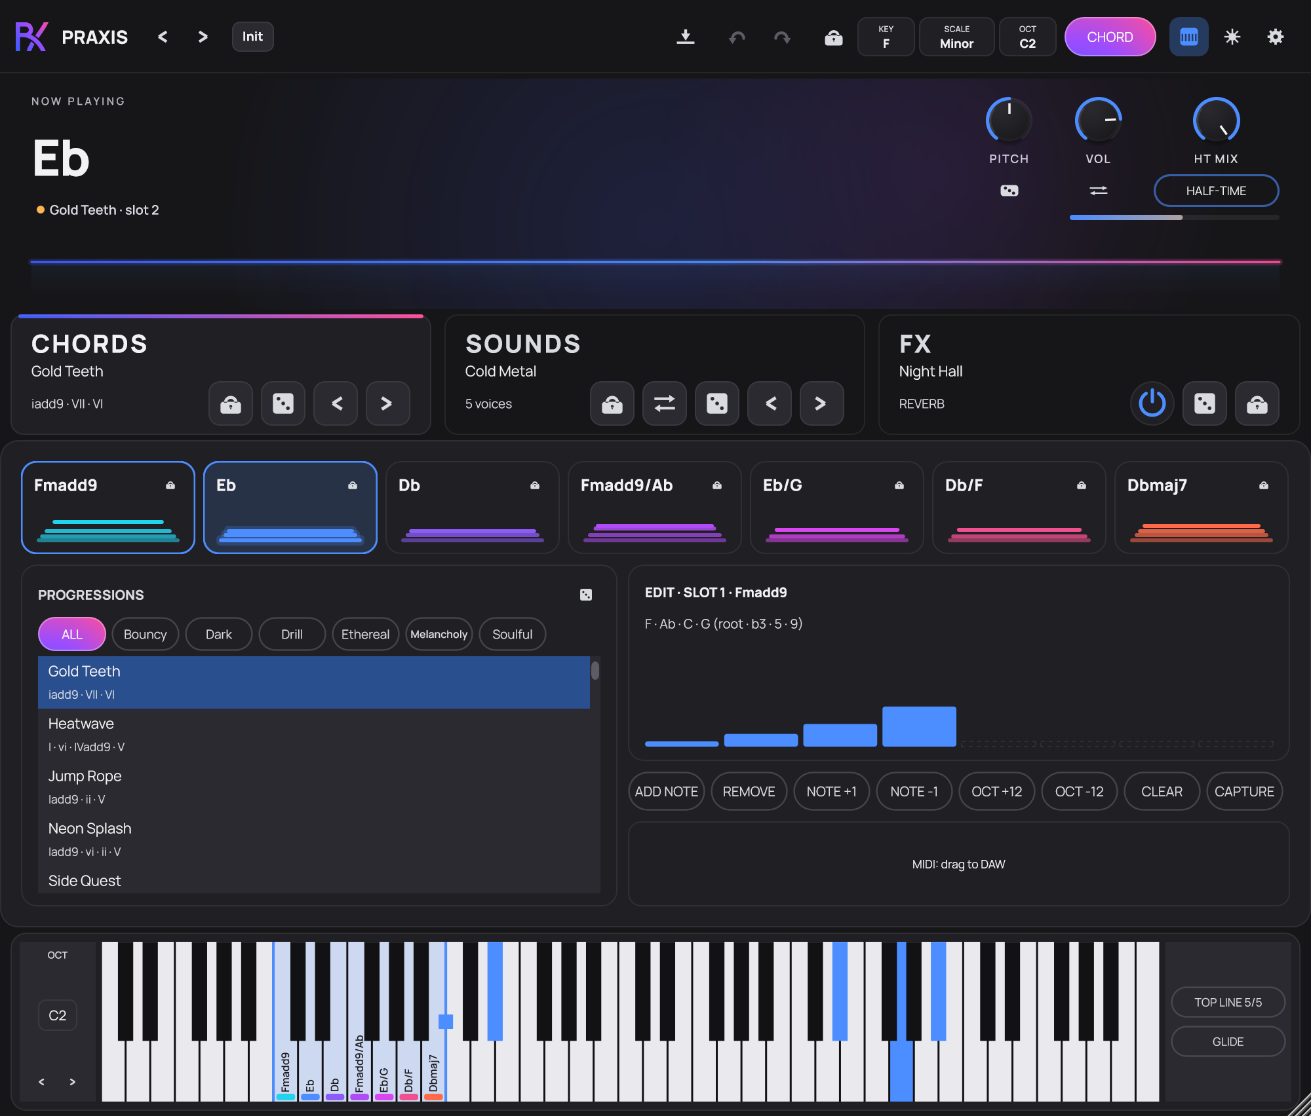Click the NOTE +1 button
Image resolution: width=1311 pixels, height=1116 pixels.
pos(832,791)
